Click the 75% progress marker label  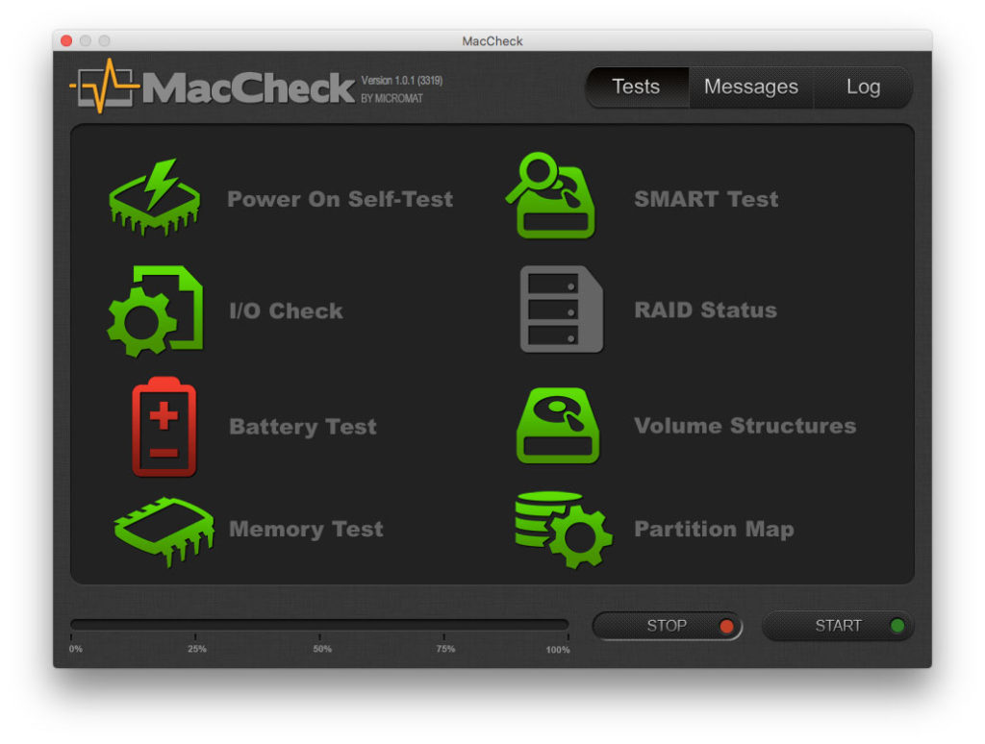445,649
